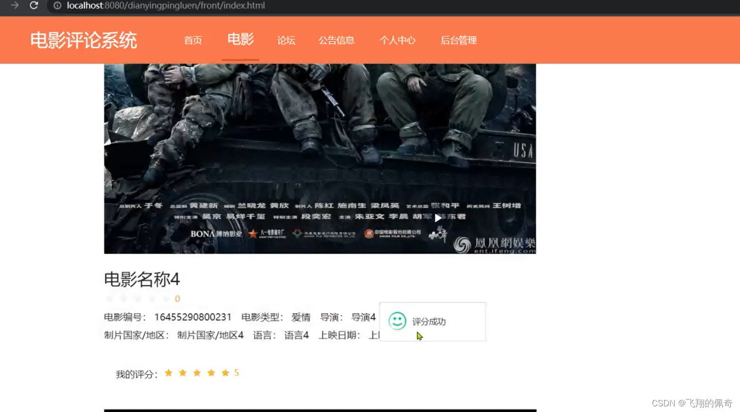Click the second average rating star under title
Screen dimensions: 740x412
(x=124, y=299)
